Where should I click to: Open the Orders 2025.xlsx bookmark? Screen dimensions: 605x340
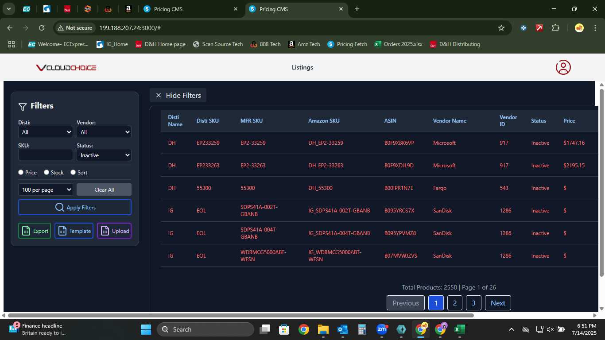tap(399, 44)
